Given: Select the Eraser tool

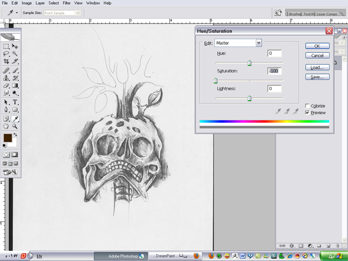Looking at the screenshot, I should 6,85.
